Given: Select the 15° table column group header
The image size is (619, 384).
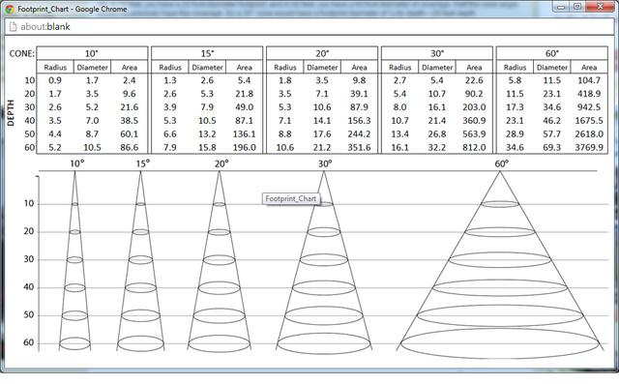Looking at the screenshot, I should point(207,53).
